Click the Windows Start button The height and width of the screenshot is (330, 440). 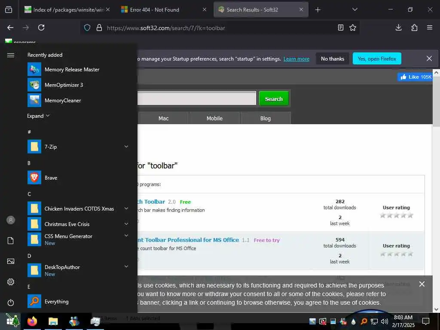tap(12, 321)
